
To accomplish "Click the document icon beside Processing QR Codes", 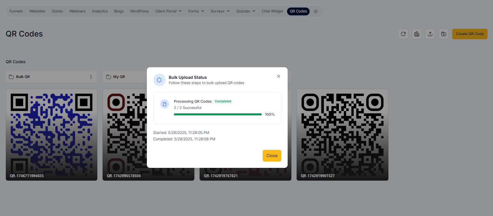I will (x=165, y=104).
